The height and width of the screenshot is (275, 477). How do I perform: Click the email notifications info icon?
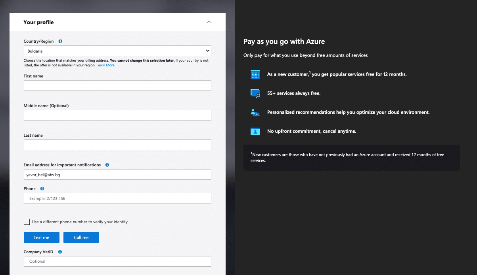coord(107,165)
